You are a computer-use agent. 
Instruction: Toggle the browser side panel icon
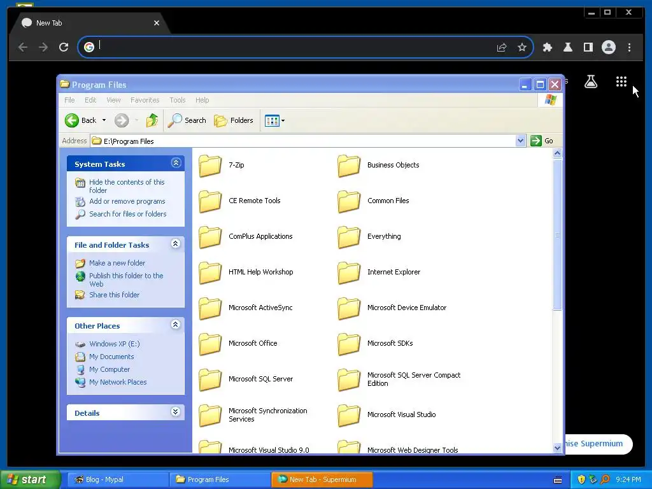pyautogui.click(x=588, y=47)
